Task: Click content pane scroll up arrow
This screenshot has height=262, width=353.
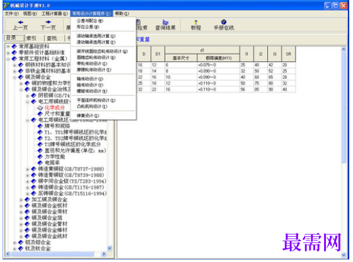Action: pos(344,48)
